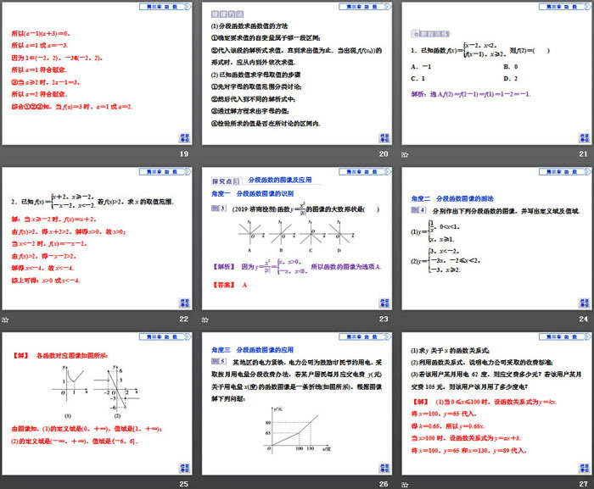Click the chapter header banner on slide 20
594x489 pixels.
tap(365, 7)
